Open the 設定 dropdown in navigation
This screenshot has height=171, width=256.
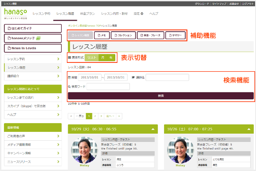coord(139,14)
